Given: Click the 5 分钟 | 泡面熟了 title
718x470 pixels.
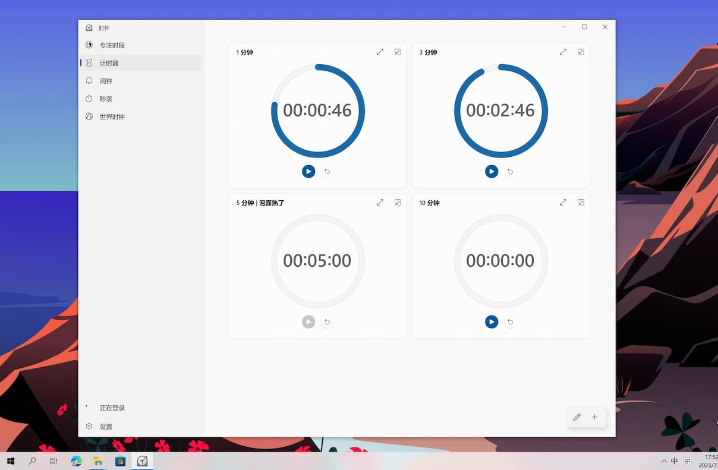Looking at the screenshot, I should (260, 203).
